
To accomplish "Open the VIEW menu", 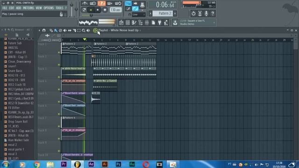I will click(39, 8).
